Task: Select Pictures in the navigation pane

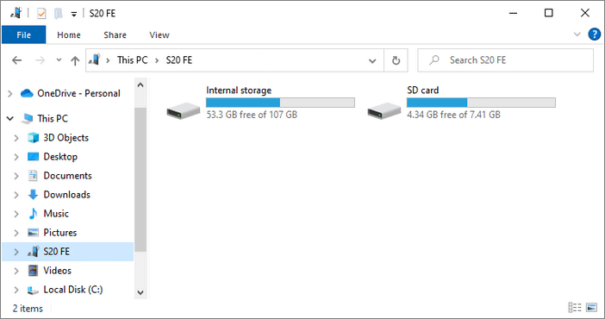Action: click(59, 233)
